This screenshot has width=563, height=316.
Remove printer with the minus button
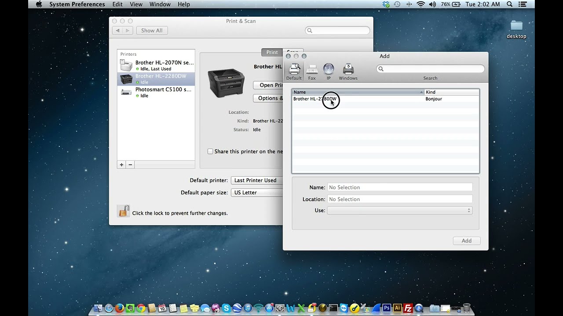point(130,165)
